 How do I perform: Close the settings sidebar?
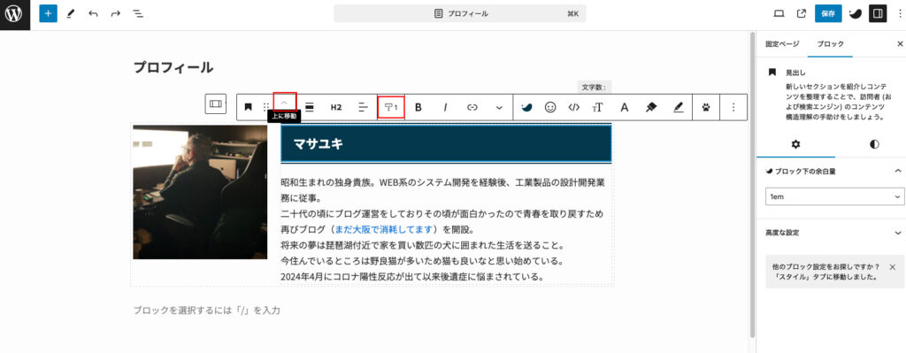900,44
